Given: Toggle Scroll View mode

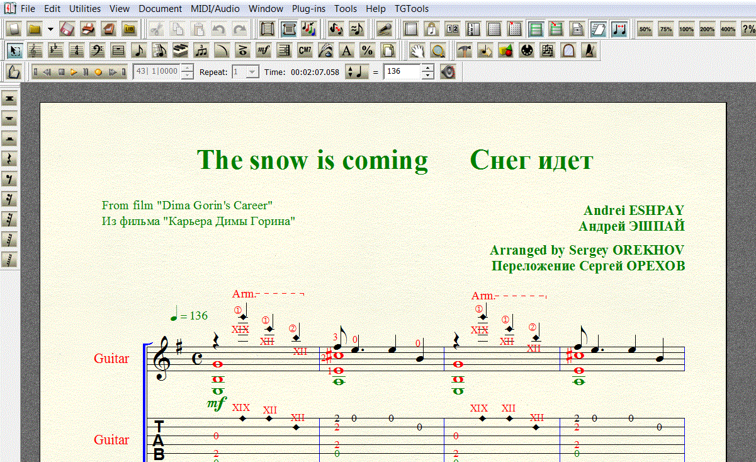Looking at the screenshot, I should (x=268, y=28).
